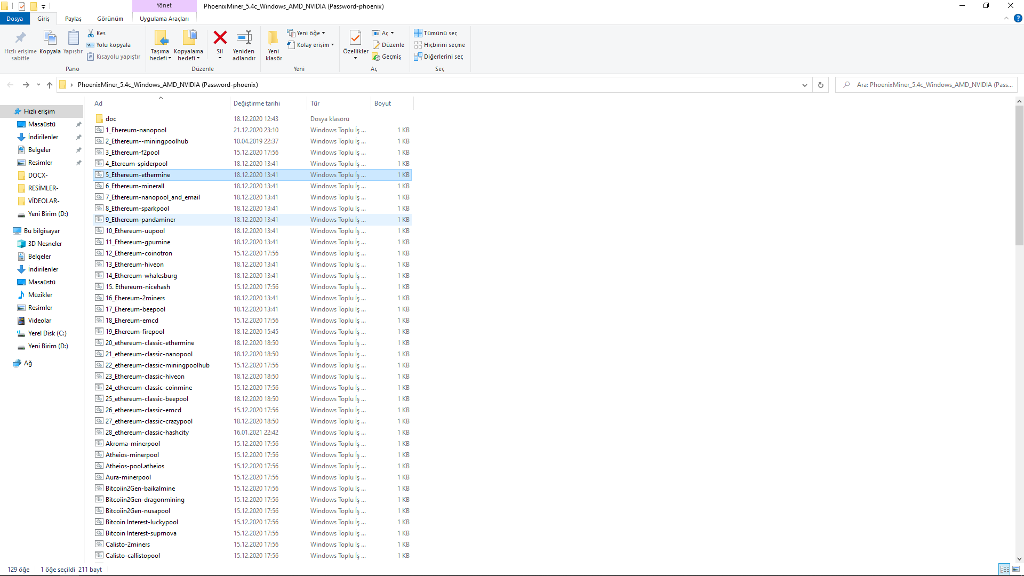Click the Yeniden adlandır rename icon
1024x576 pixels.
pos(244,38)
